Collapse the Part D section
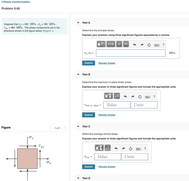 [78, 178]
